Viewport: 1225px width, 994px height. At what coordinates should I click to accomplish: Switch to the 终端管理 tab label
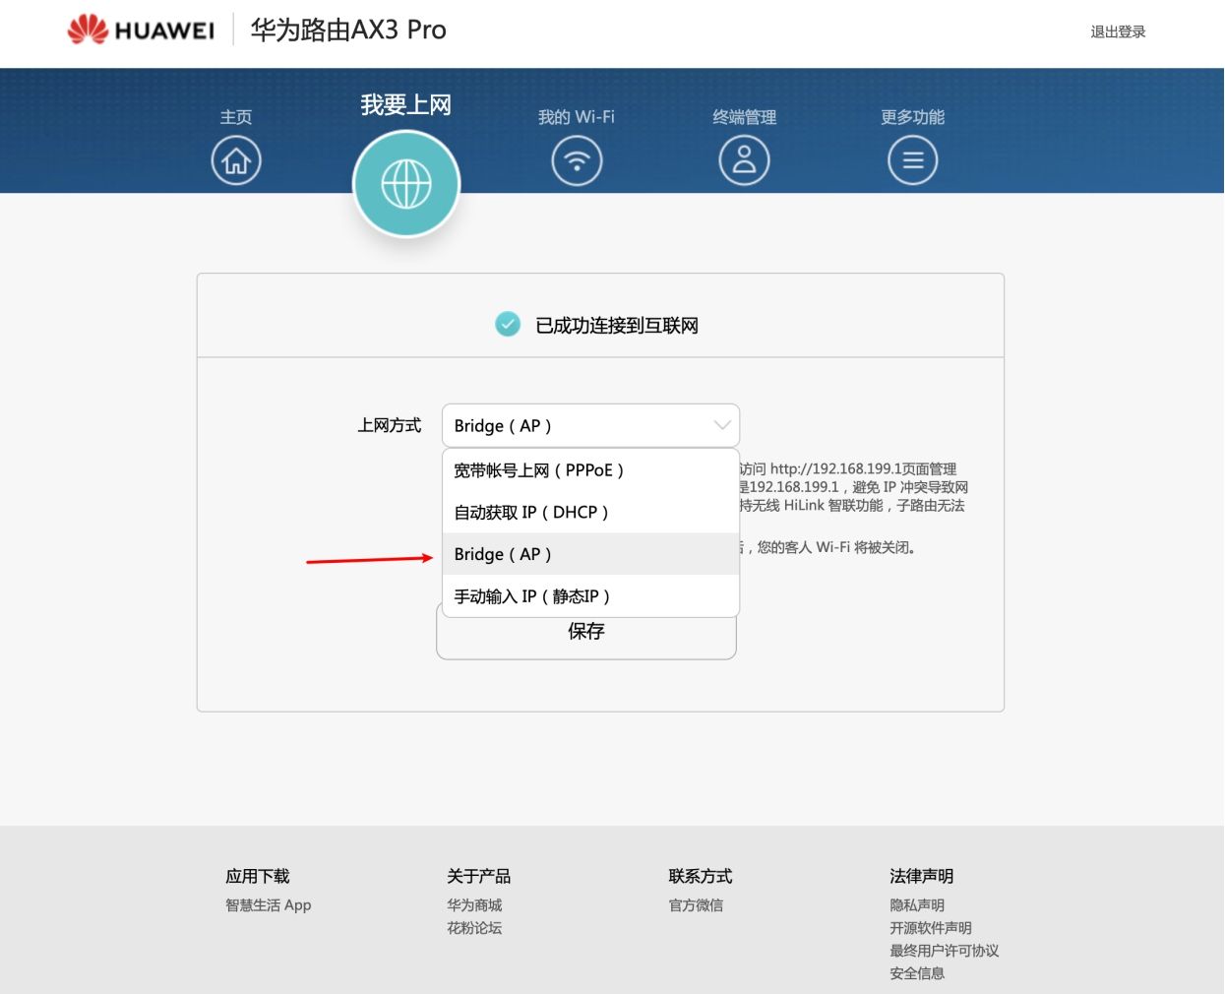(745, 117)
